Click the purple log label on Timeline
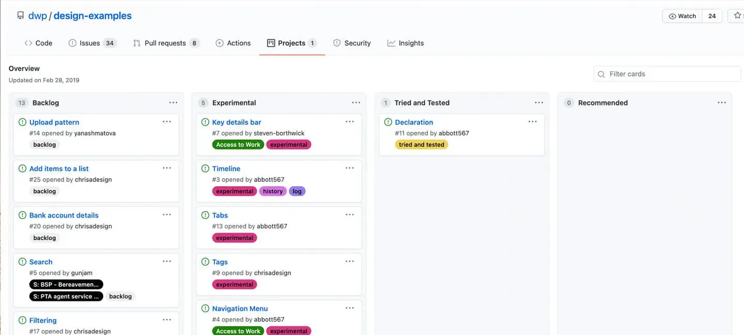 coord(297,191)
